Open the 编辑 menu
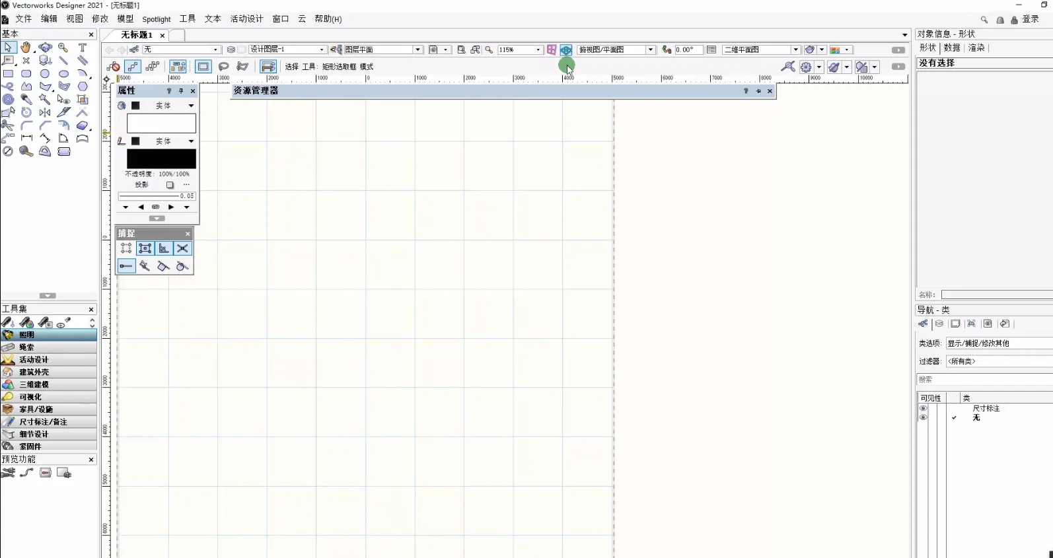 click(x=49, y=18)
